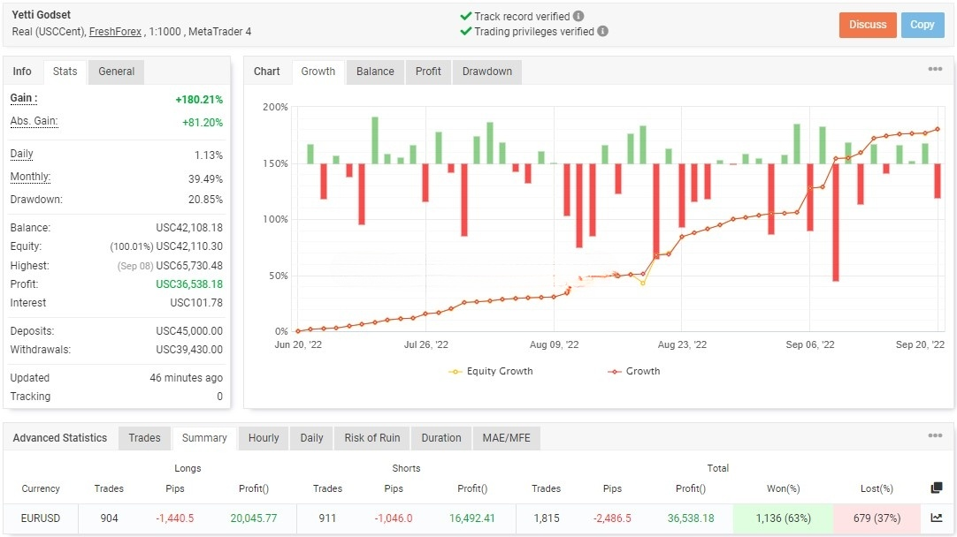Toggle the Growth series in the chart legend
The image size is (957, 537).
tap(634, 372)
